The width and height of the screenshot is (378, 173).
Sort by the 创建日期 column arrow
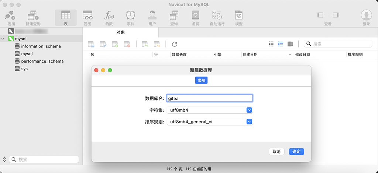290,55
